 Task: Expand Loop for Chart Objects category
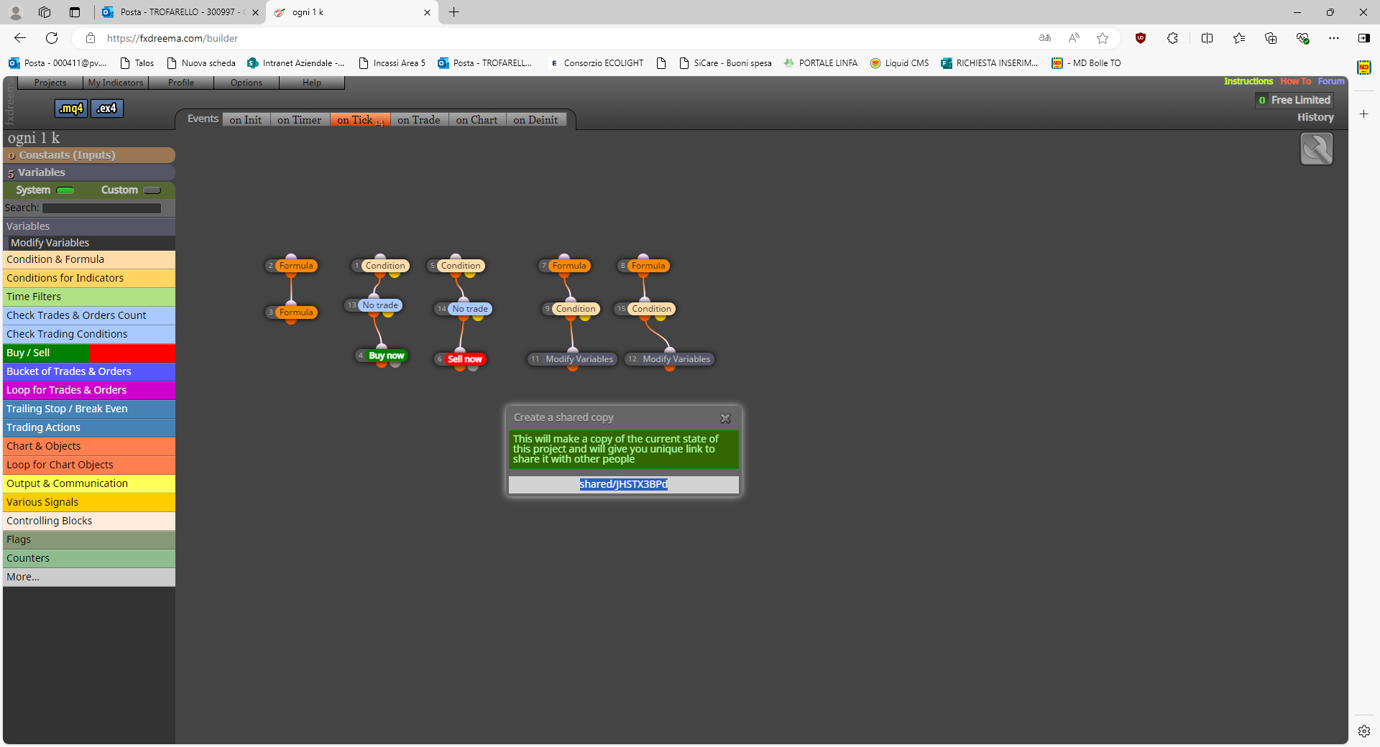[89, 465]
